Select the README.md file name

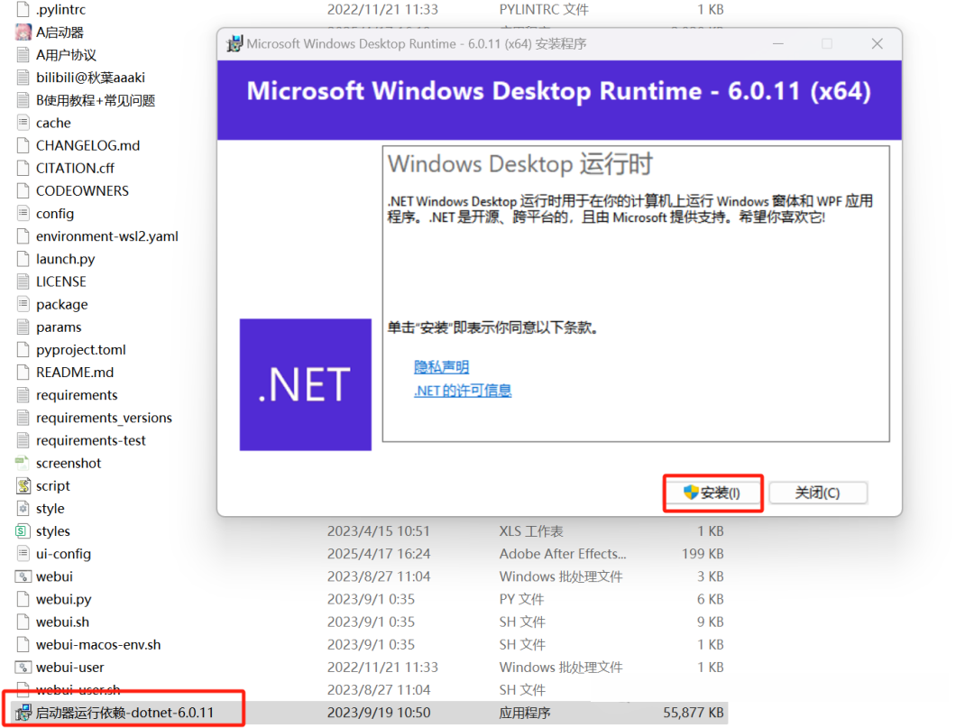75,372
